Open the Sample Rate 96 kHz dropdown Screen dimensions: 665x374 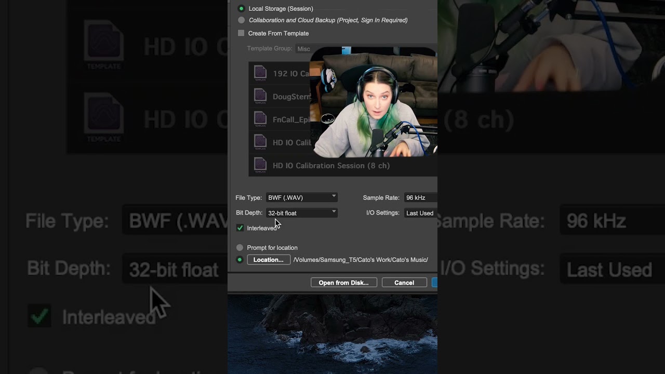tap(420, 197)
